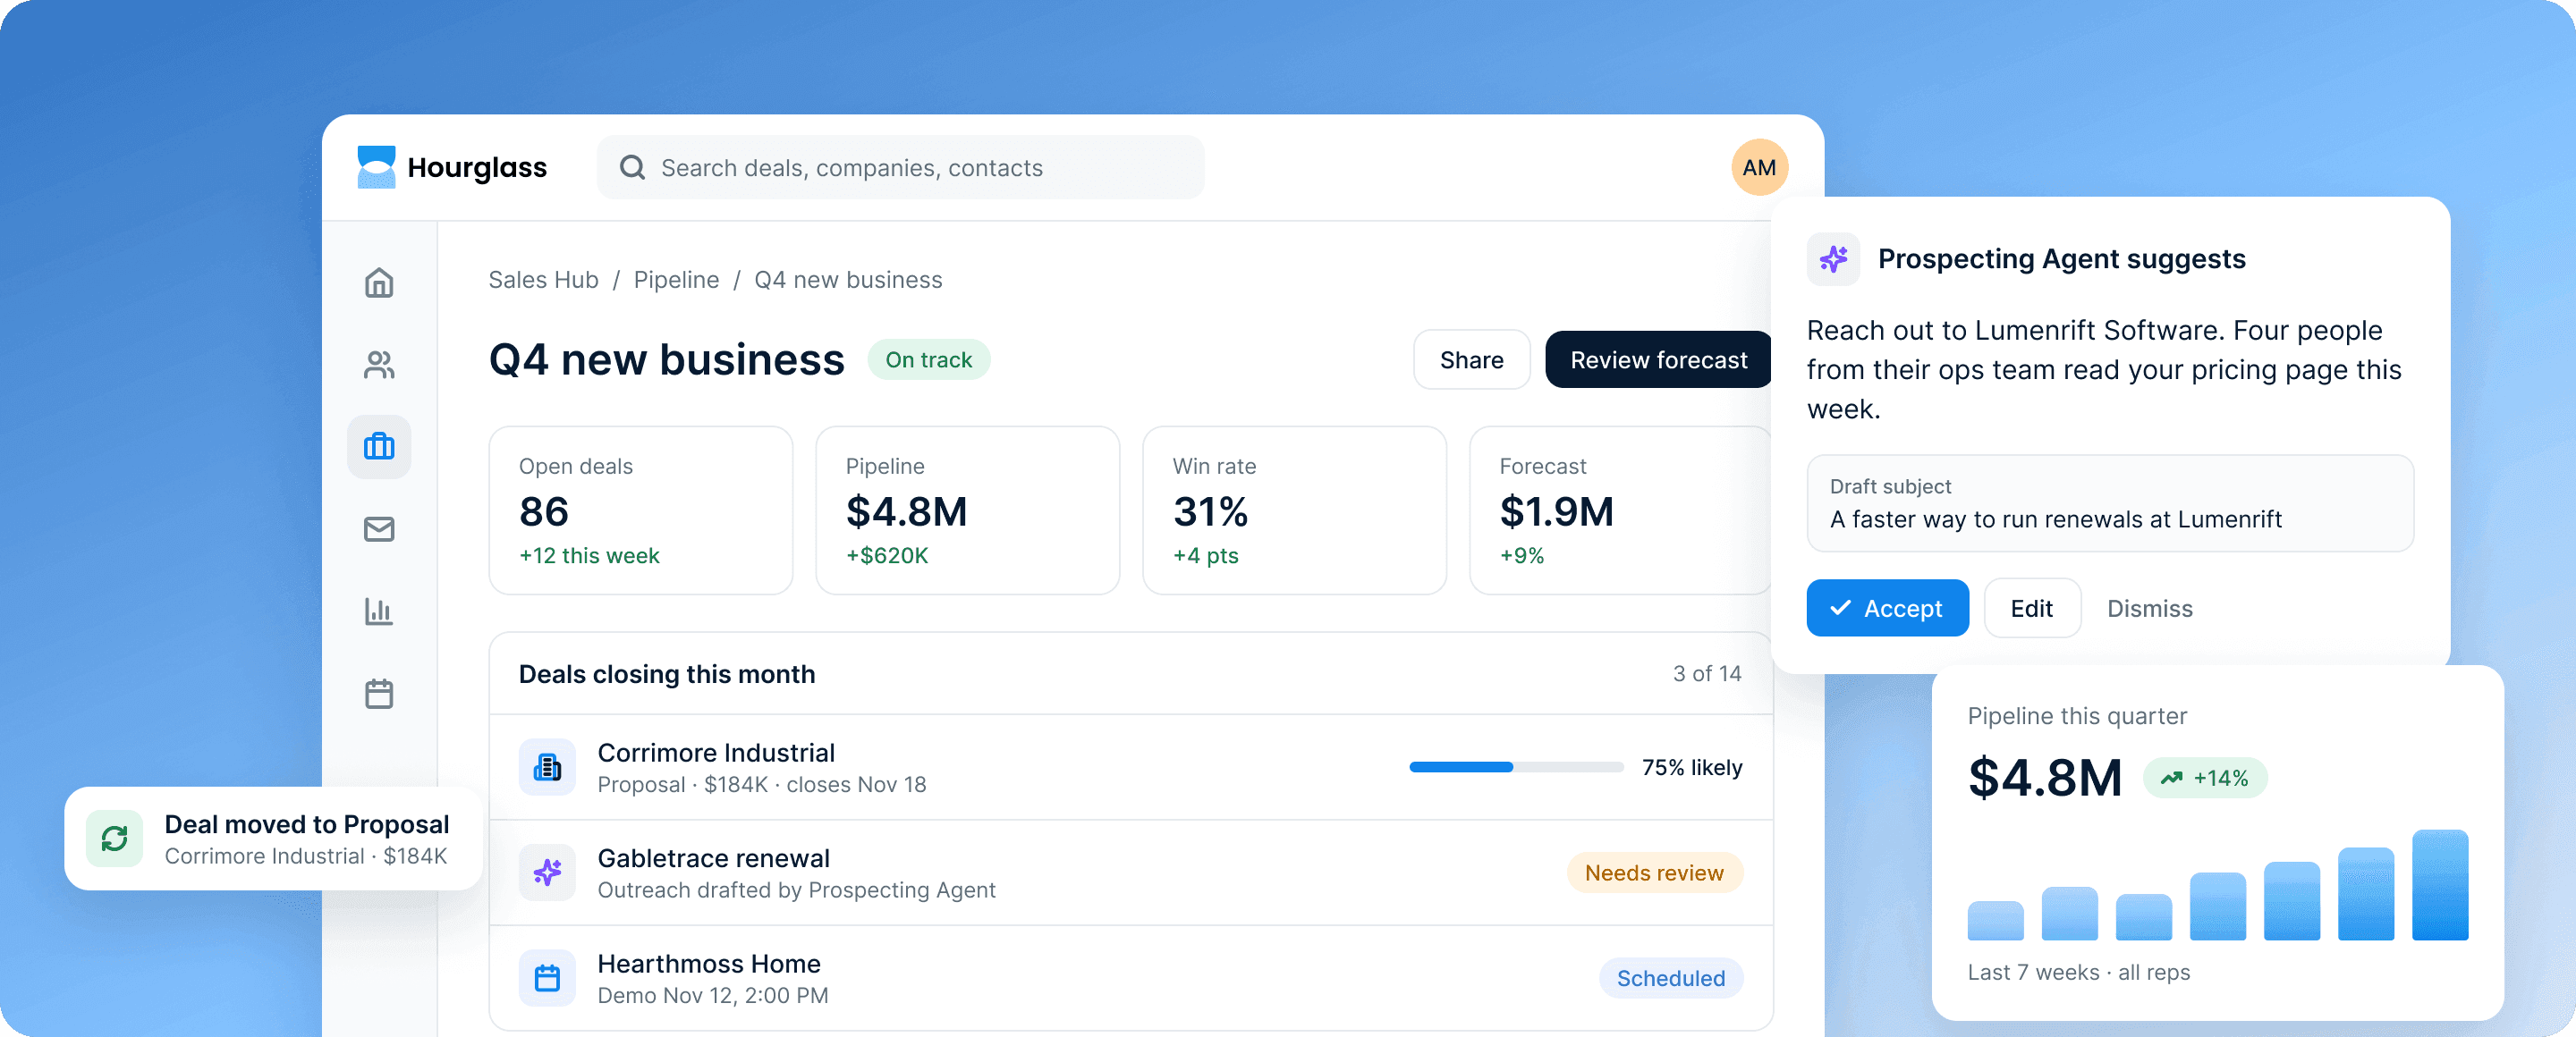The image size is (2576, 1037).
Task: Open the Hearthmoss Home deal row
Action: [x=1131, y=978]
